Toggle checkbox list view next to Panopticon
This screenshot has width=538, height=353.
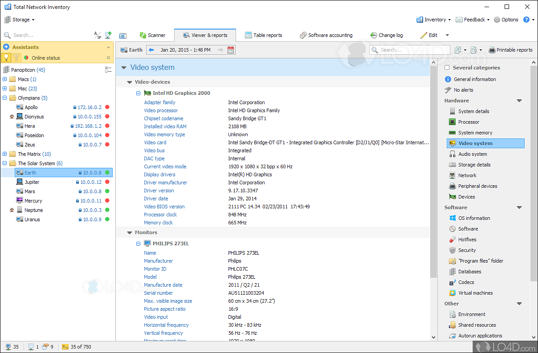[108, 69]
